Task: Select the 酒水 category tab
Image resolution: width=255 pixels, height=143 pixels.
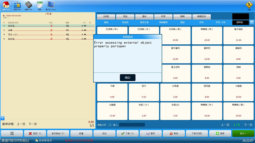Action: 144,17
